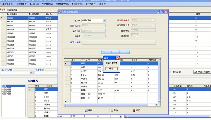Click the 材料名称 column header in dialog
Viewport: 211px width, 120px height.
[89, 60]
